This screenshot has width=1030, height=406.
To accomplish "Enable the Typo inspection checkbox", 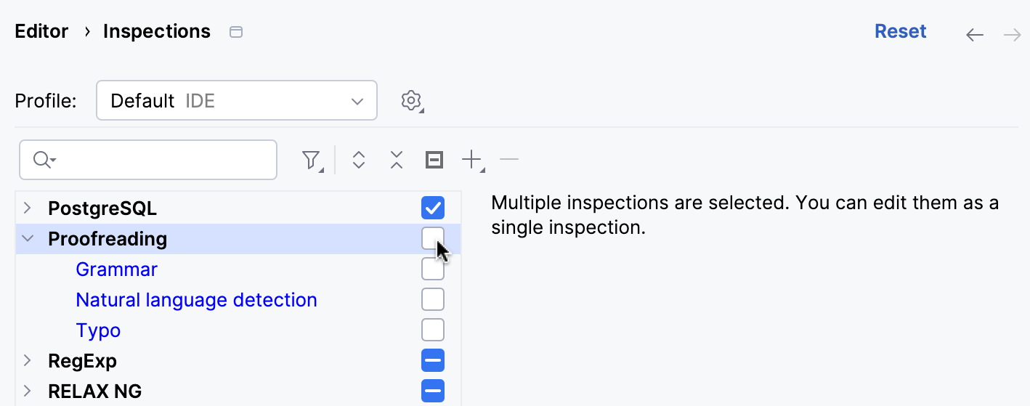I will point(433,330).
